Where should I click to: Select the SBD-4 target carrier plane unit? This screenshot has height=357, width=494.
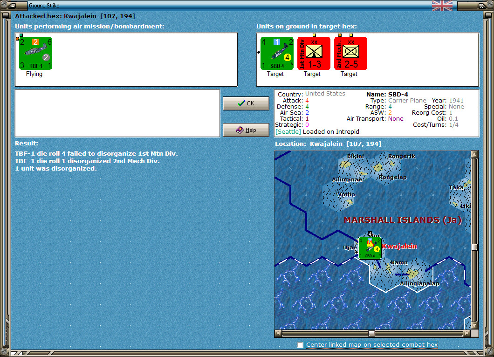tap(277, 53)
